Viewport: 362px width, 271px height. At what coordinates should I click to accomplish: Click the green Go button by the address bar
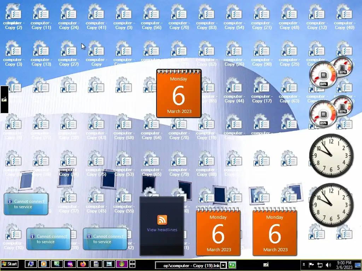tap(232, 265)
